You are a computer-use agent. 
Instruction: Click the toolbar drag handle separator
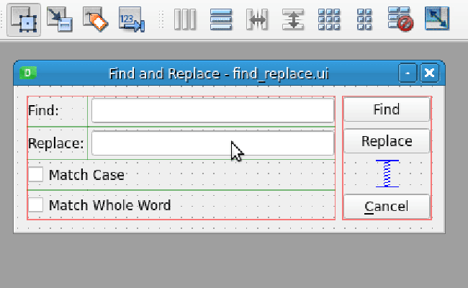click(x=161, y=19)
